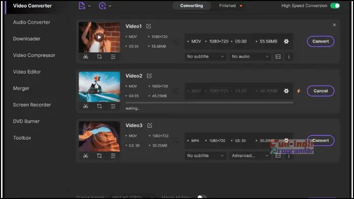Screen dimensions: 354x199
Task: Open Screen Recorder section
Action: coord(32,105)
